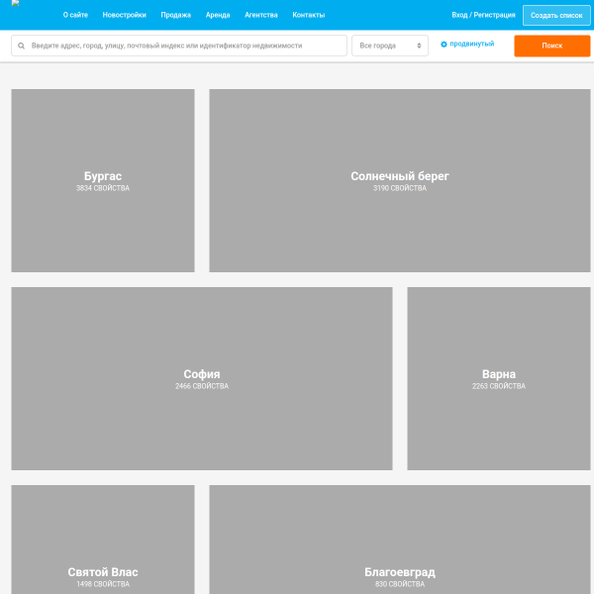Click the 3834 СВОЙСТВА text
The image size is (594, 594).
103,188
